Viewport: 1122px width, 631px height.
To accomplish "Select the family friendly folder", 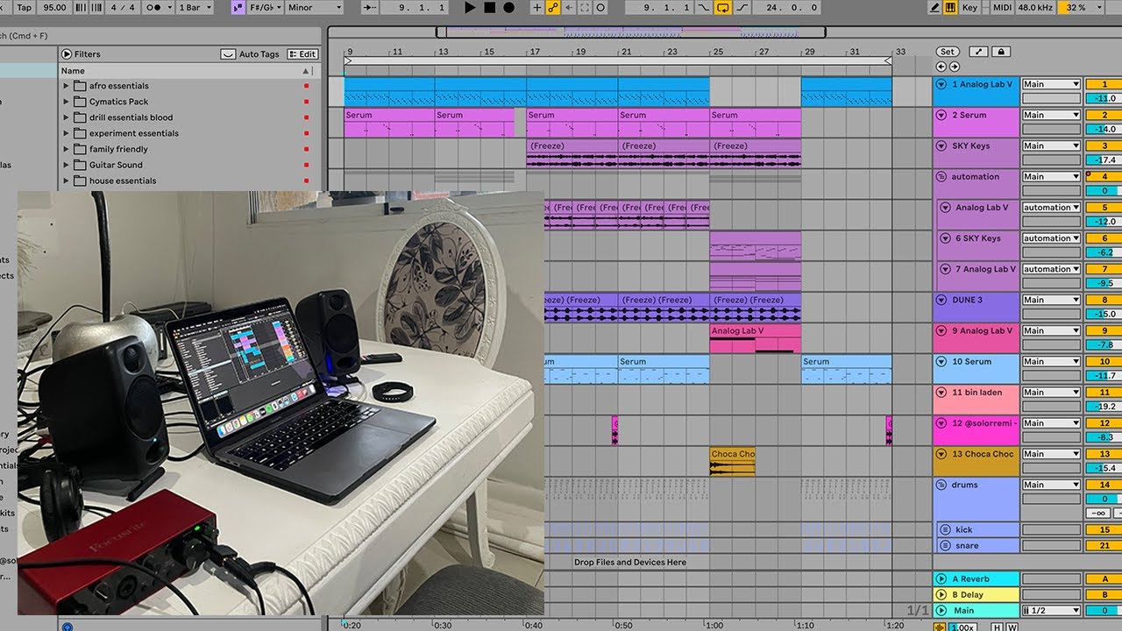I will point(118,149).
